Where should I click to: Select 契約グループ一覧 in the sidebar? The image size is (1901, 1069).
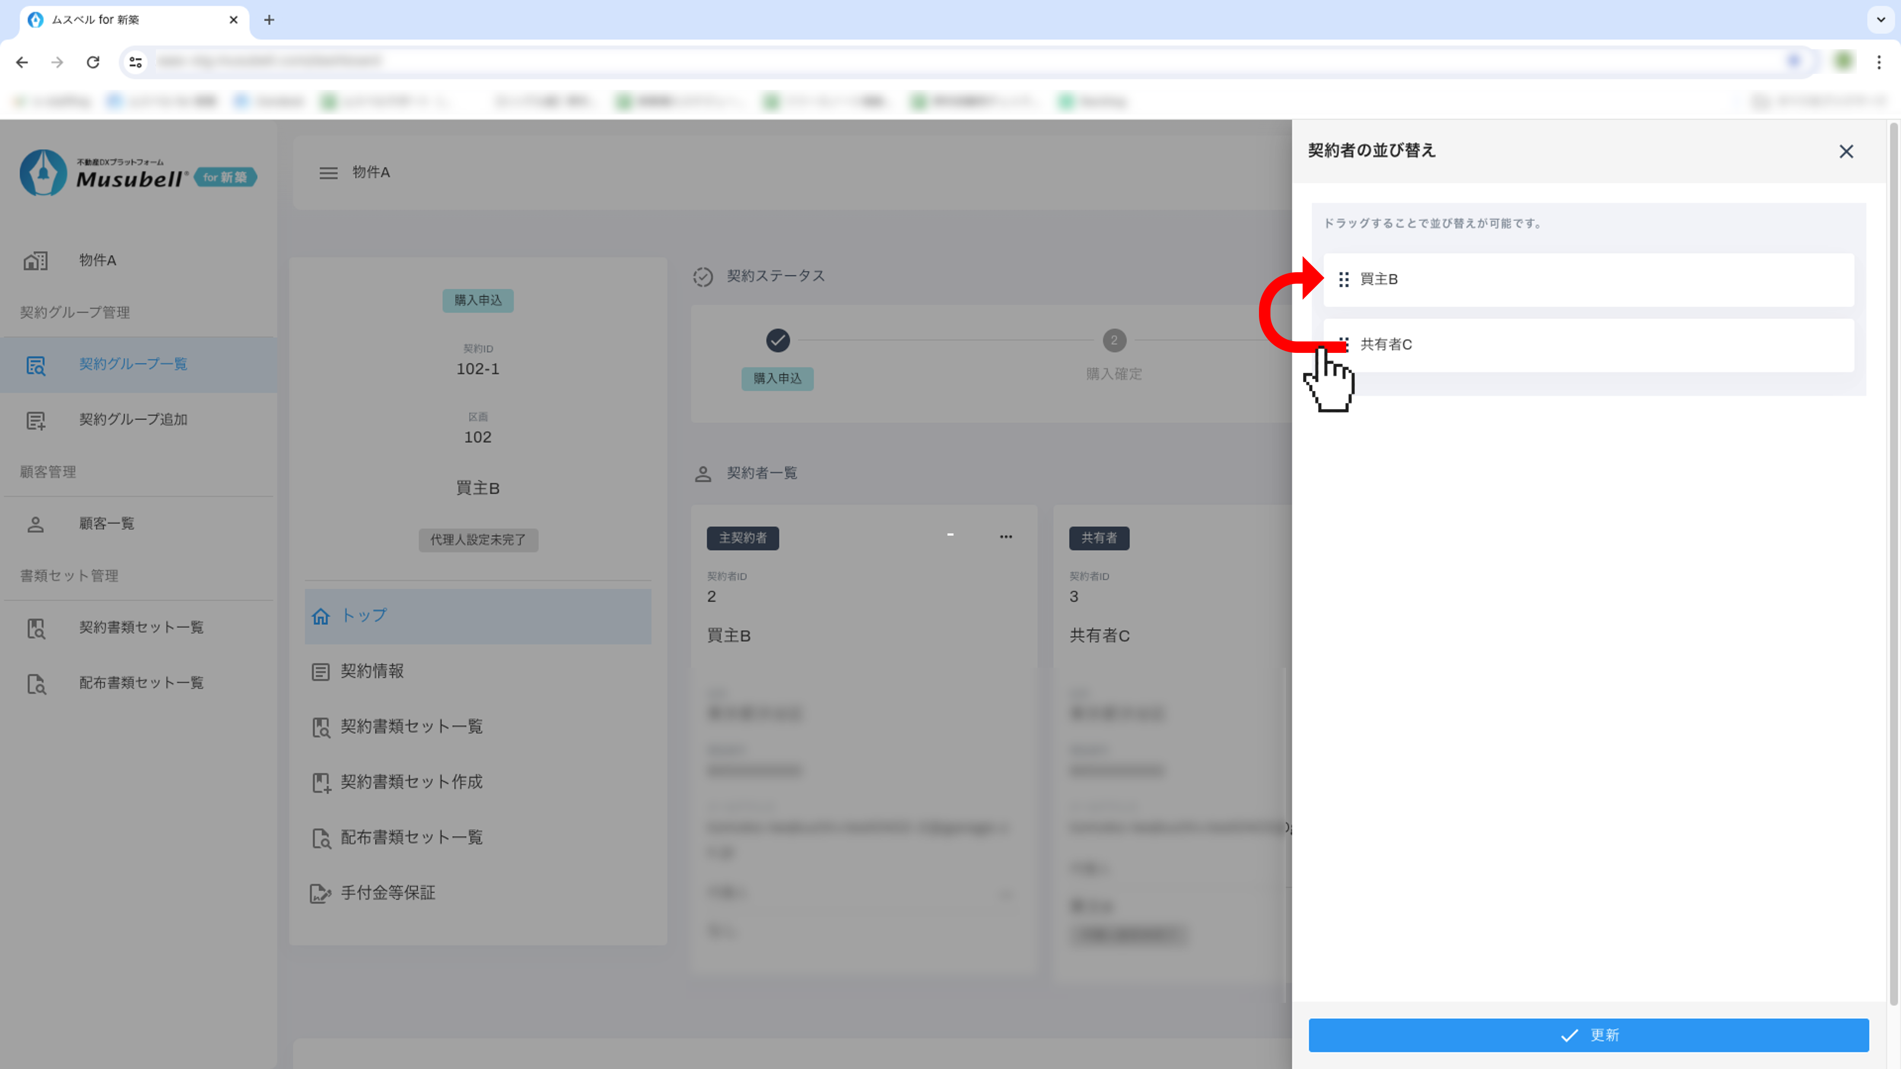coord(133,364)
